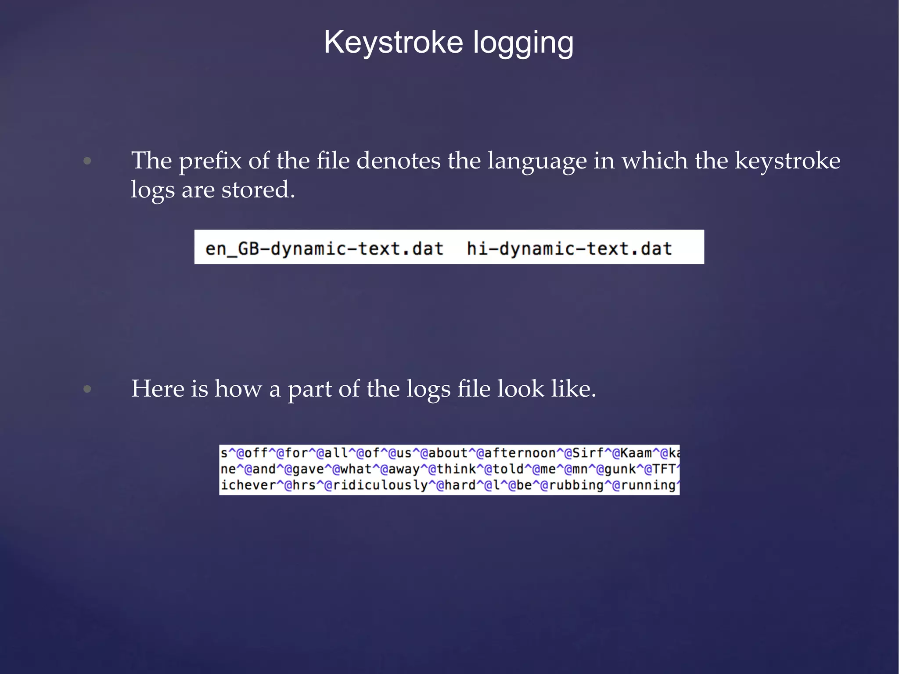Click the word 'afternoon' in the log excerpt

520,453
